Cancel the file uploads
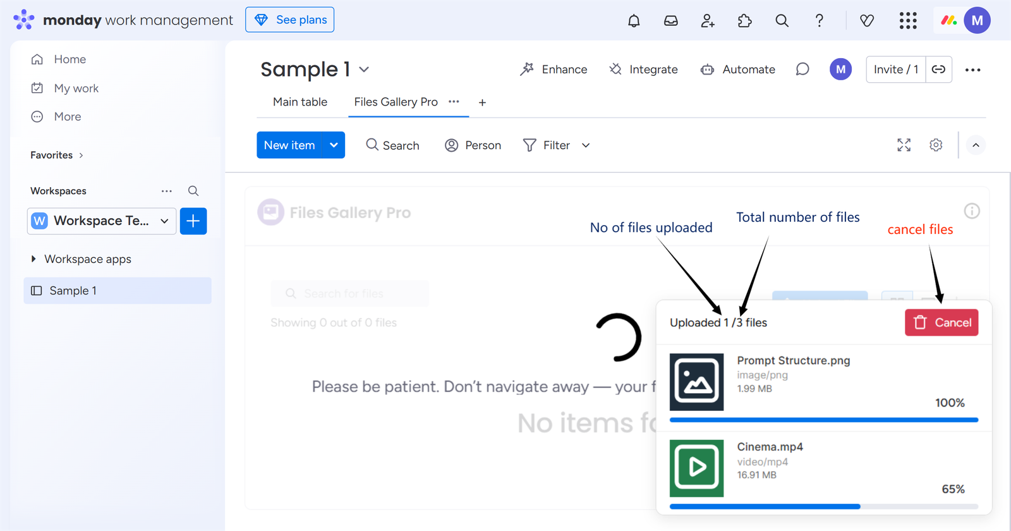Image resolution: width=1011 pixels, height=531 pixels. point(941,322)
